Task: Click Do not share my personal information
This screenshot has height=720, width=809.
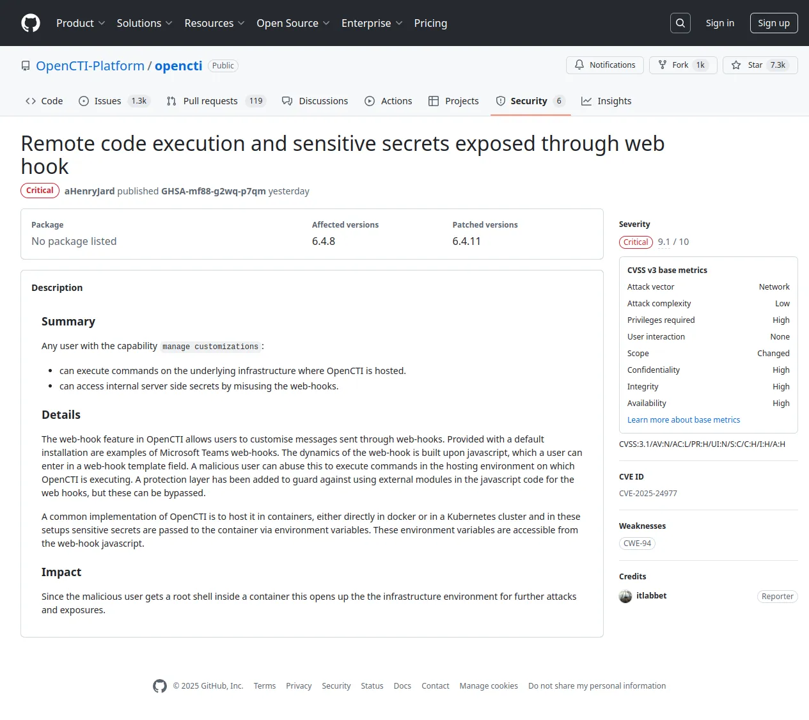Action: 597,686
